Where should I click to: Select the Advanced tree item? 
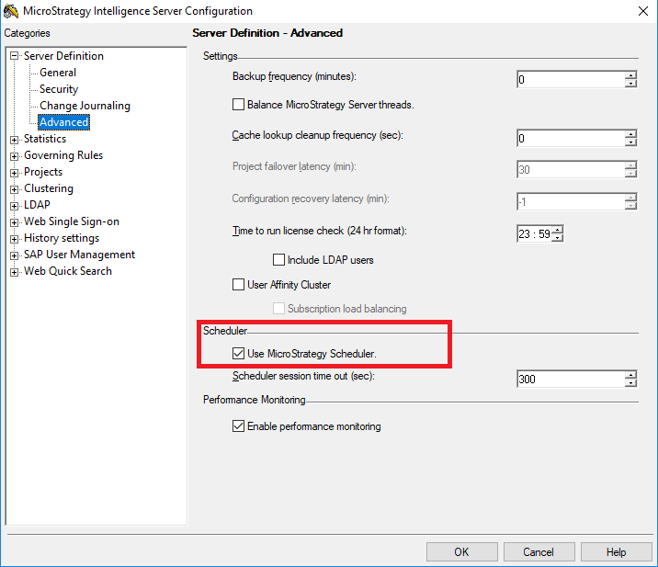click(63, 122)
